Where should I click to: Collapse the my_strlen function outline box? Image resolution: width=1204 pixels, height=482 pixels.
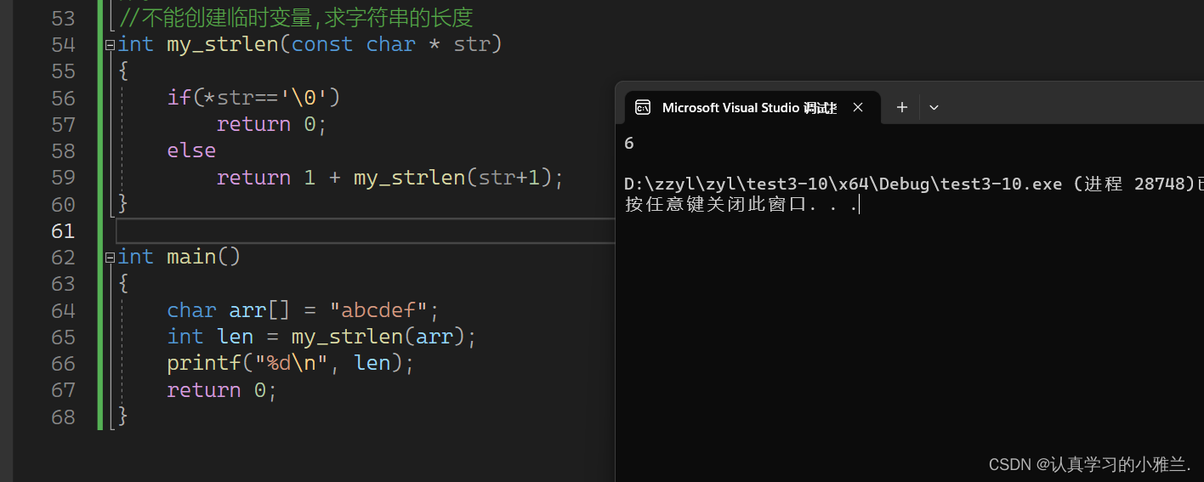[x=110, y=45]
